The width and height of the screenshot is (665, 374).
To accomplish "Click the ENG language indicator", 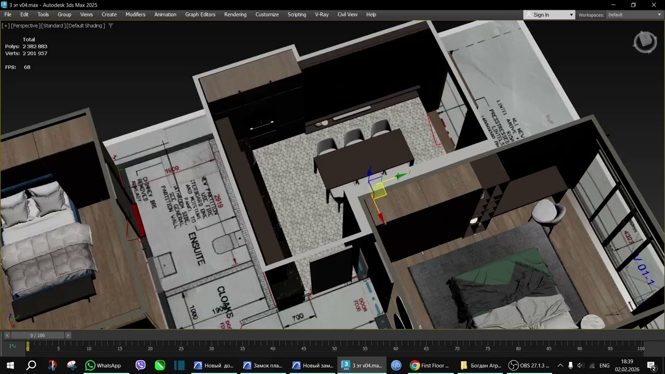I will (x=604, y=365).
